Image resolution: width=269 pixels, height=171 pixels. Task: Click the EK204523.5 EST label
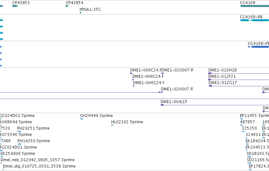257,147
